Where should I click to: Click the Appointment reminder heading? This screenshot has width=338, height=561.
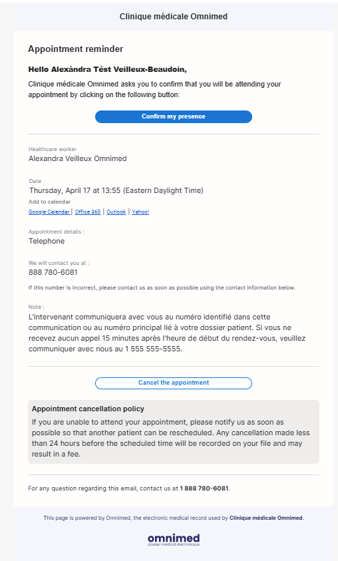click(76, 49)
